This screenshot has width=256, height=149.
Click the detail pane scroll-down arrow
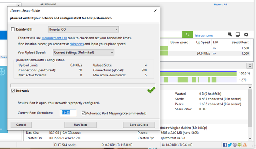coord(250,139)
